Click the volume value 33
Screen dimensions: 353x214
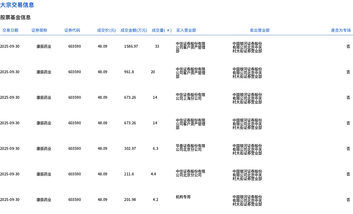tap(157, 46)
